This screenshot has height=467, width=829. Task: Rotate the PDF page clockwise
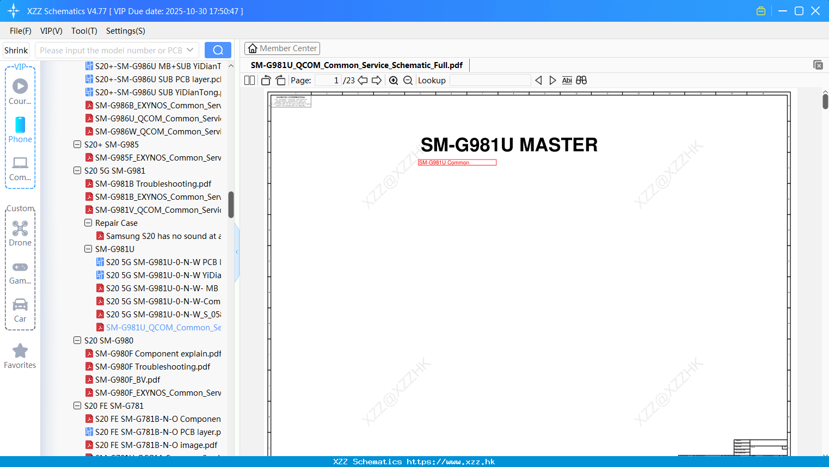pyautogui.click(x=280, y=80)
